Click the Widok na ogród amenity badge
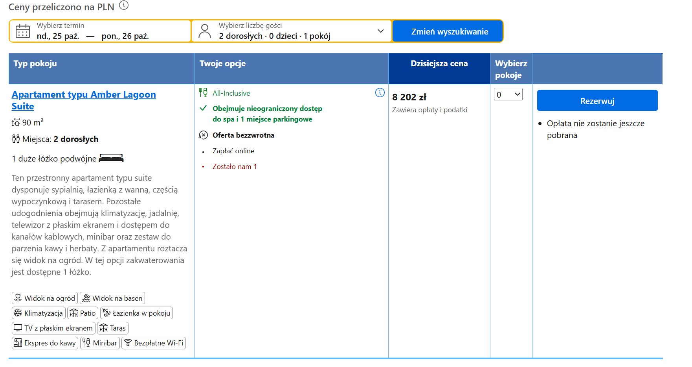 click(x=45, y=298)
